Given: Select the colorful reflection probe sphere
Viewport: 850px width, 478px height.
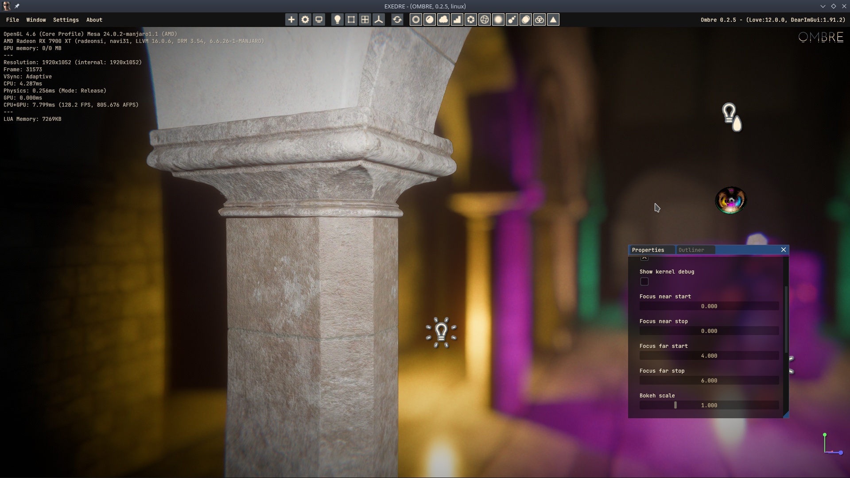Looking at the screenshot, I should [731, 200].
